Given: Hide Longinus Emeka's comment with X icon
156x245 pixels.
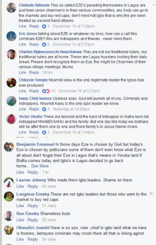Looking at the screenshot, I should 151,193.
